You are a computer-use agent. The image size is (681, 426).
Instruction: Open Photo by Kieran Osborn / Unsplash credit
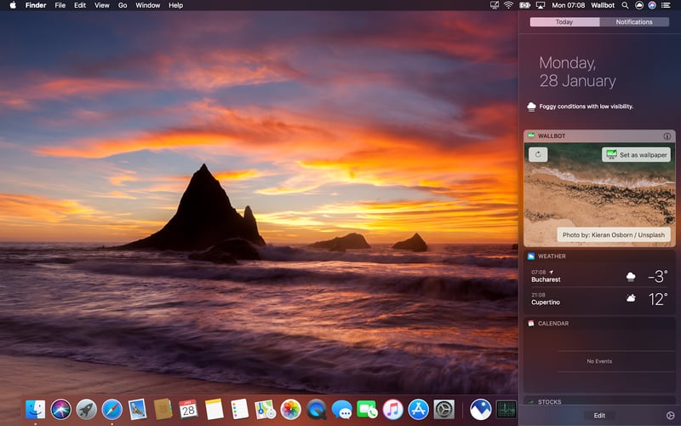[614, 235]
